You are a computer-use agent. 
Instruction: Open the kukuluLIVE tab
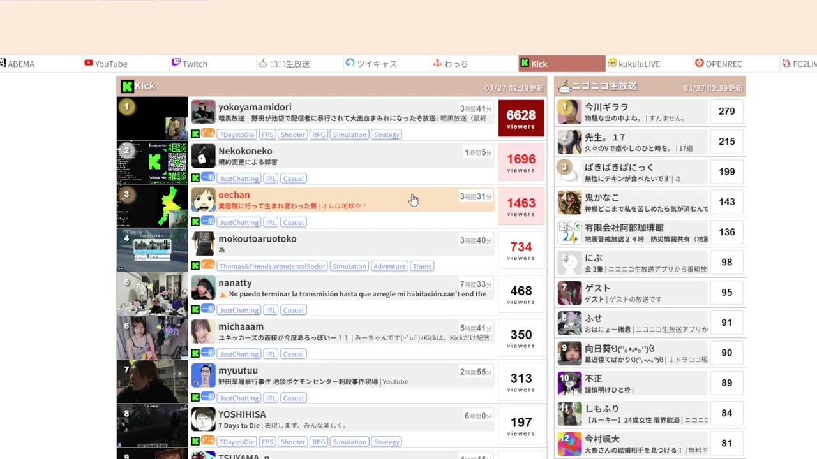tap(649, 64)
